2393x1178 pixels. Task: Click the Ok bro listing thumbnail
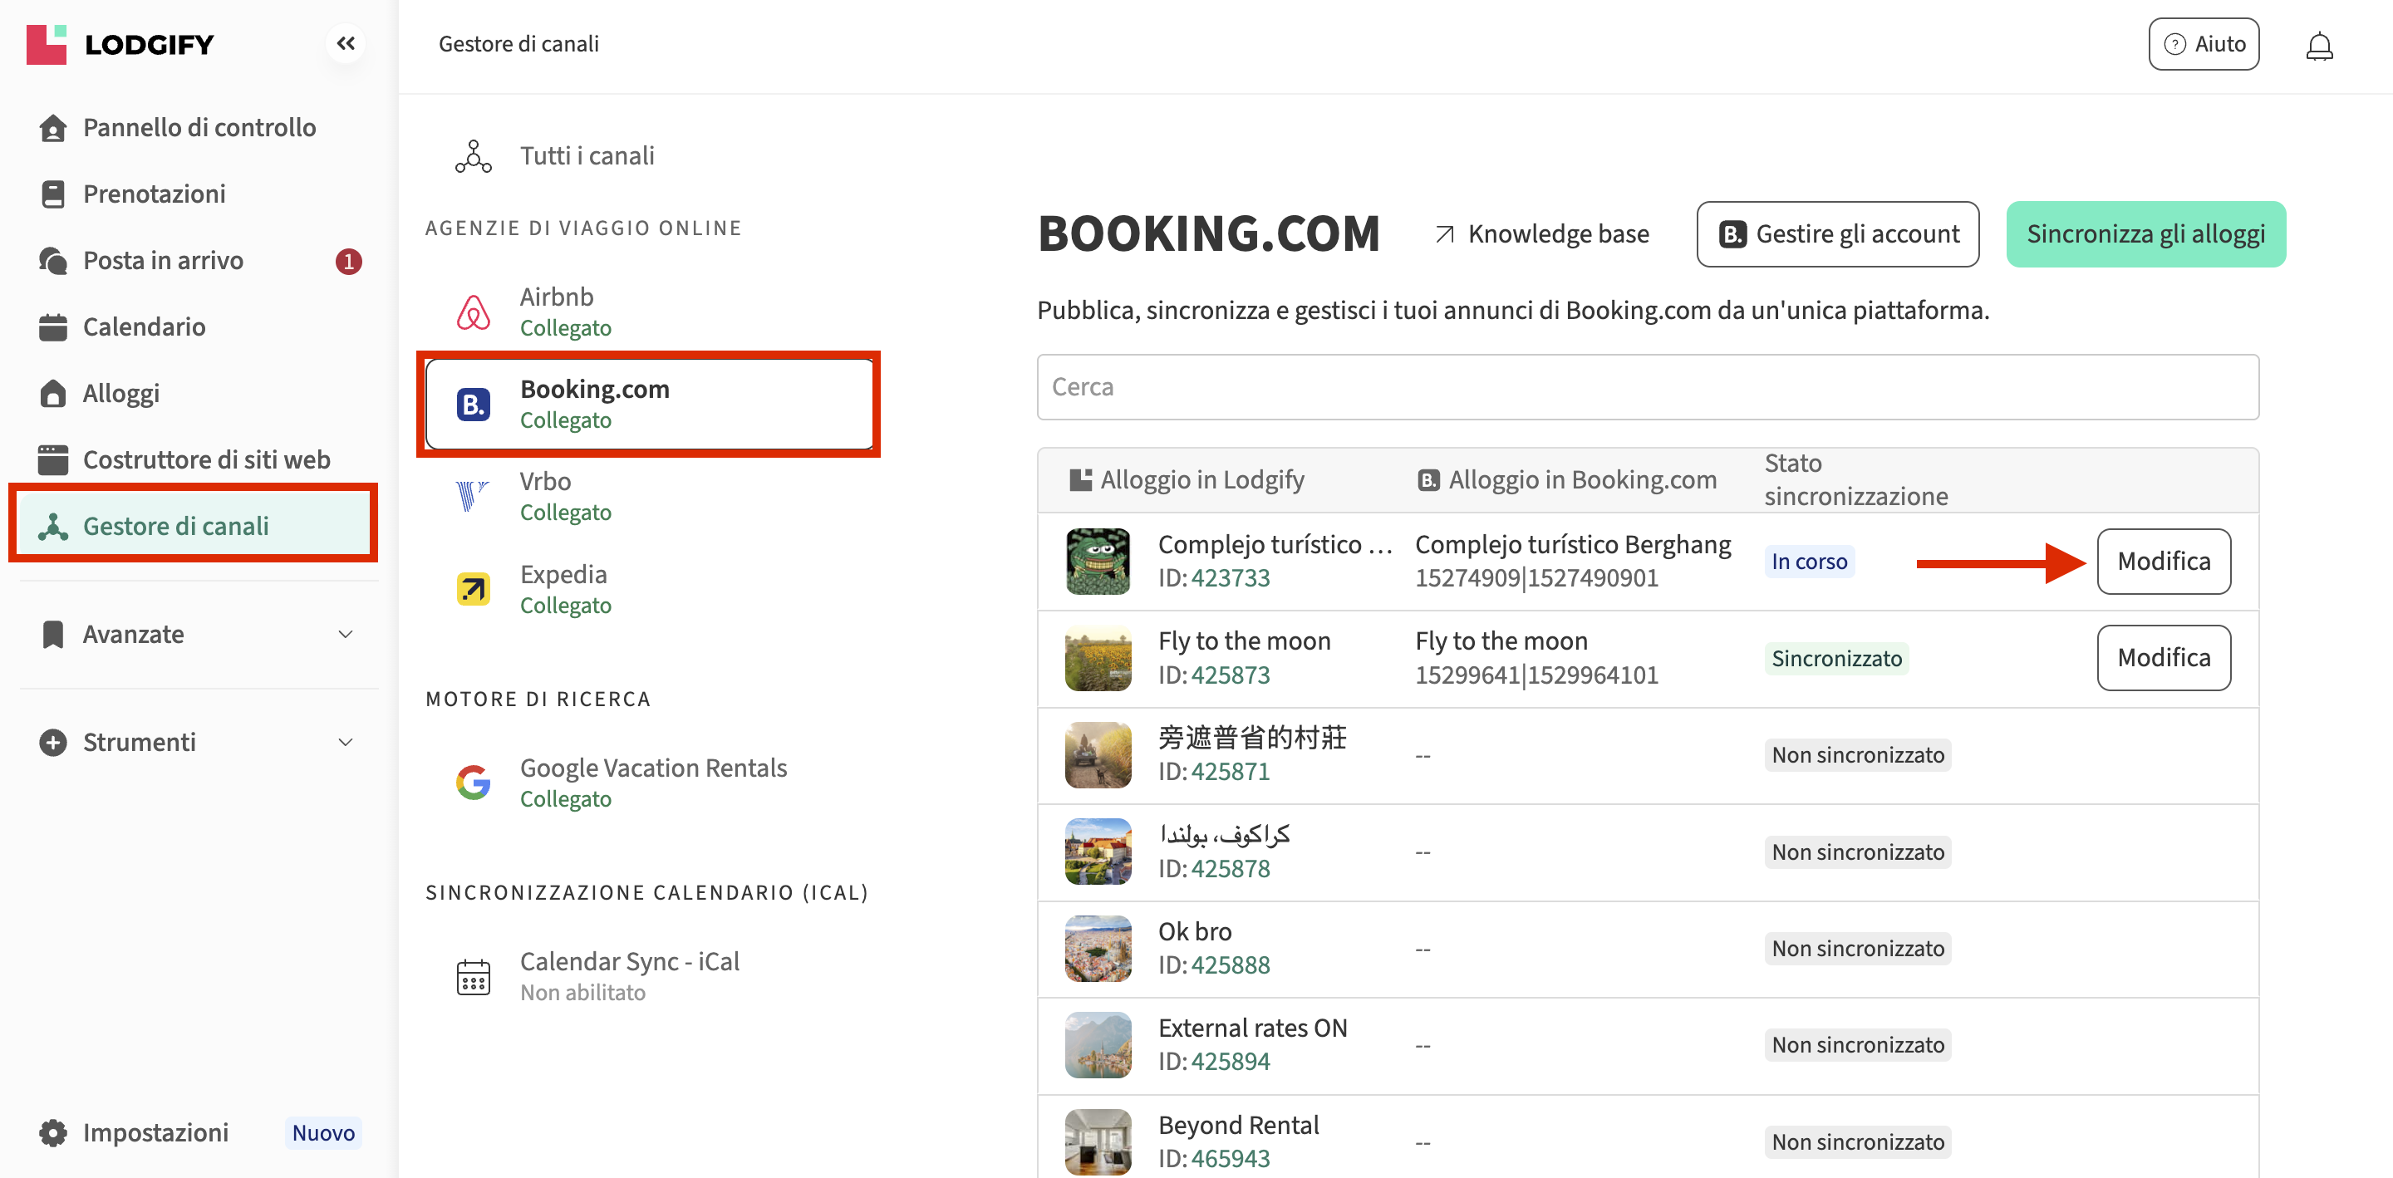click(x=1097, y=949)
